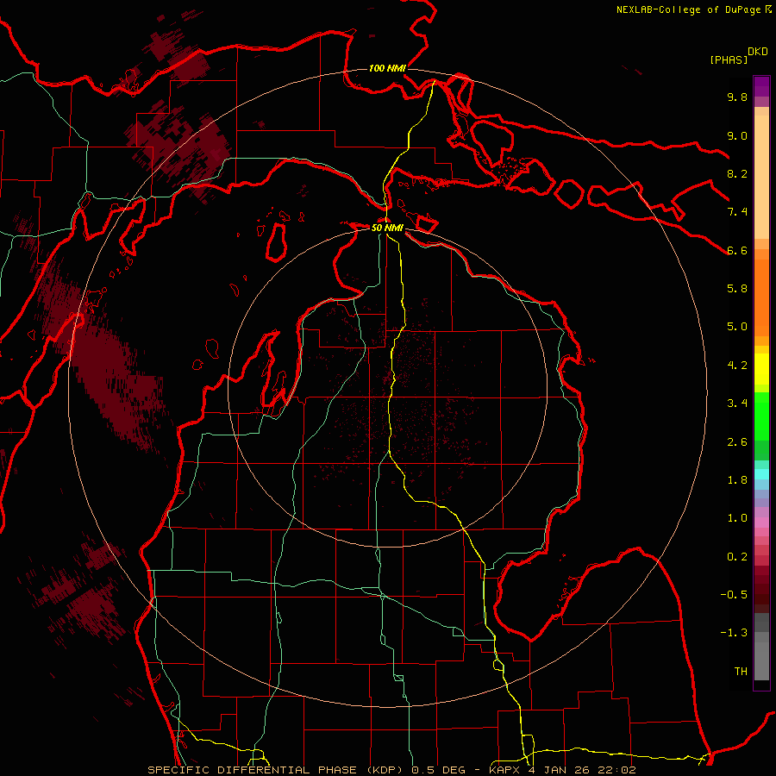Click the NEXLAB-College of DuPage watermark text
776x776 pixels.
pos(688,9)
